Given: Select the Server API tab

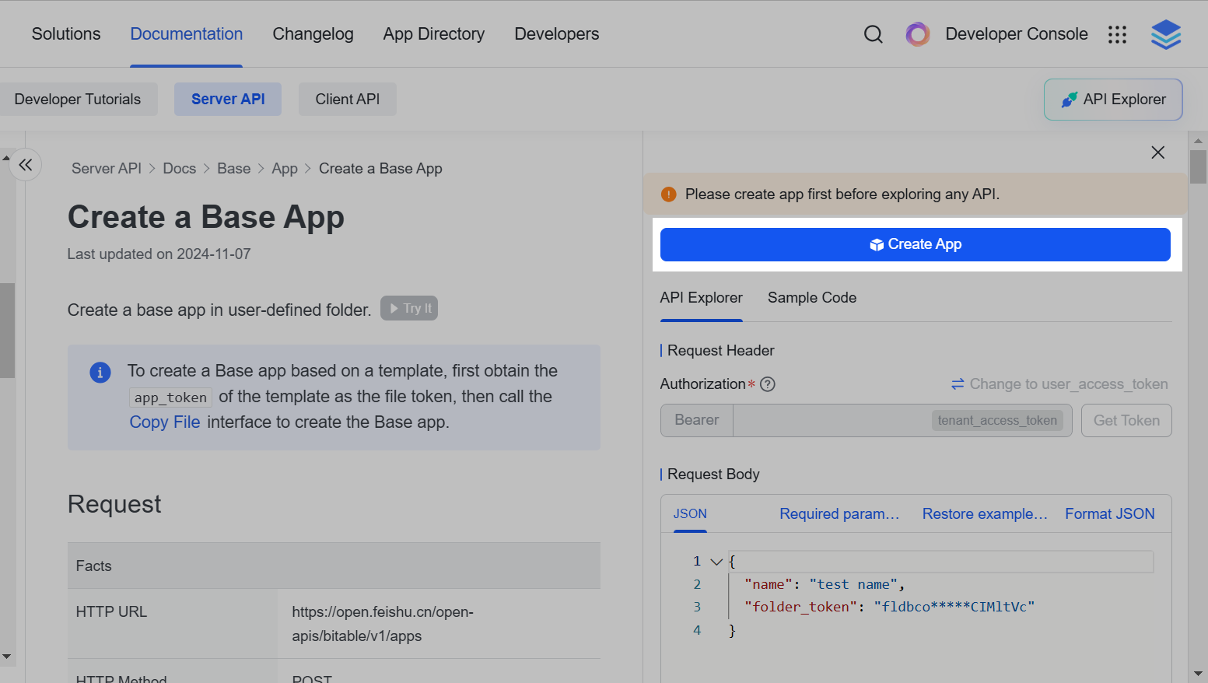Looking at the screenshot, I should coord(228,100).
